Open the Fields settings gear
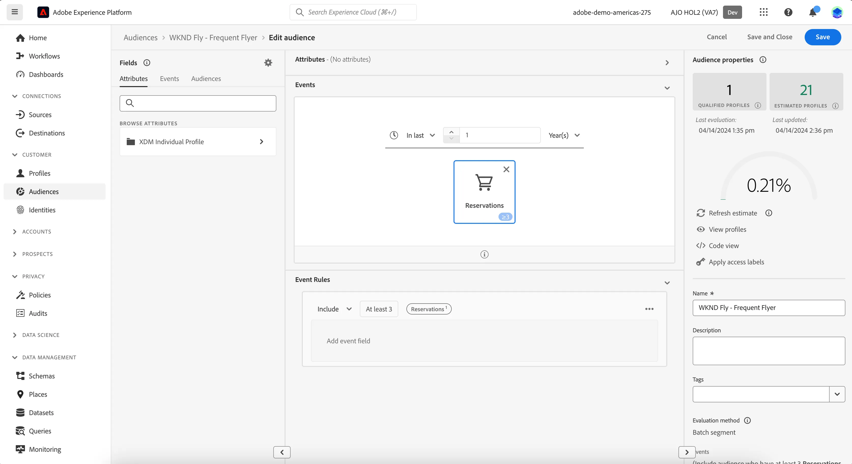The width and height of the screenshot is (852, 464). coord(268,63)
